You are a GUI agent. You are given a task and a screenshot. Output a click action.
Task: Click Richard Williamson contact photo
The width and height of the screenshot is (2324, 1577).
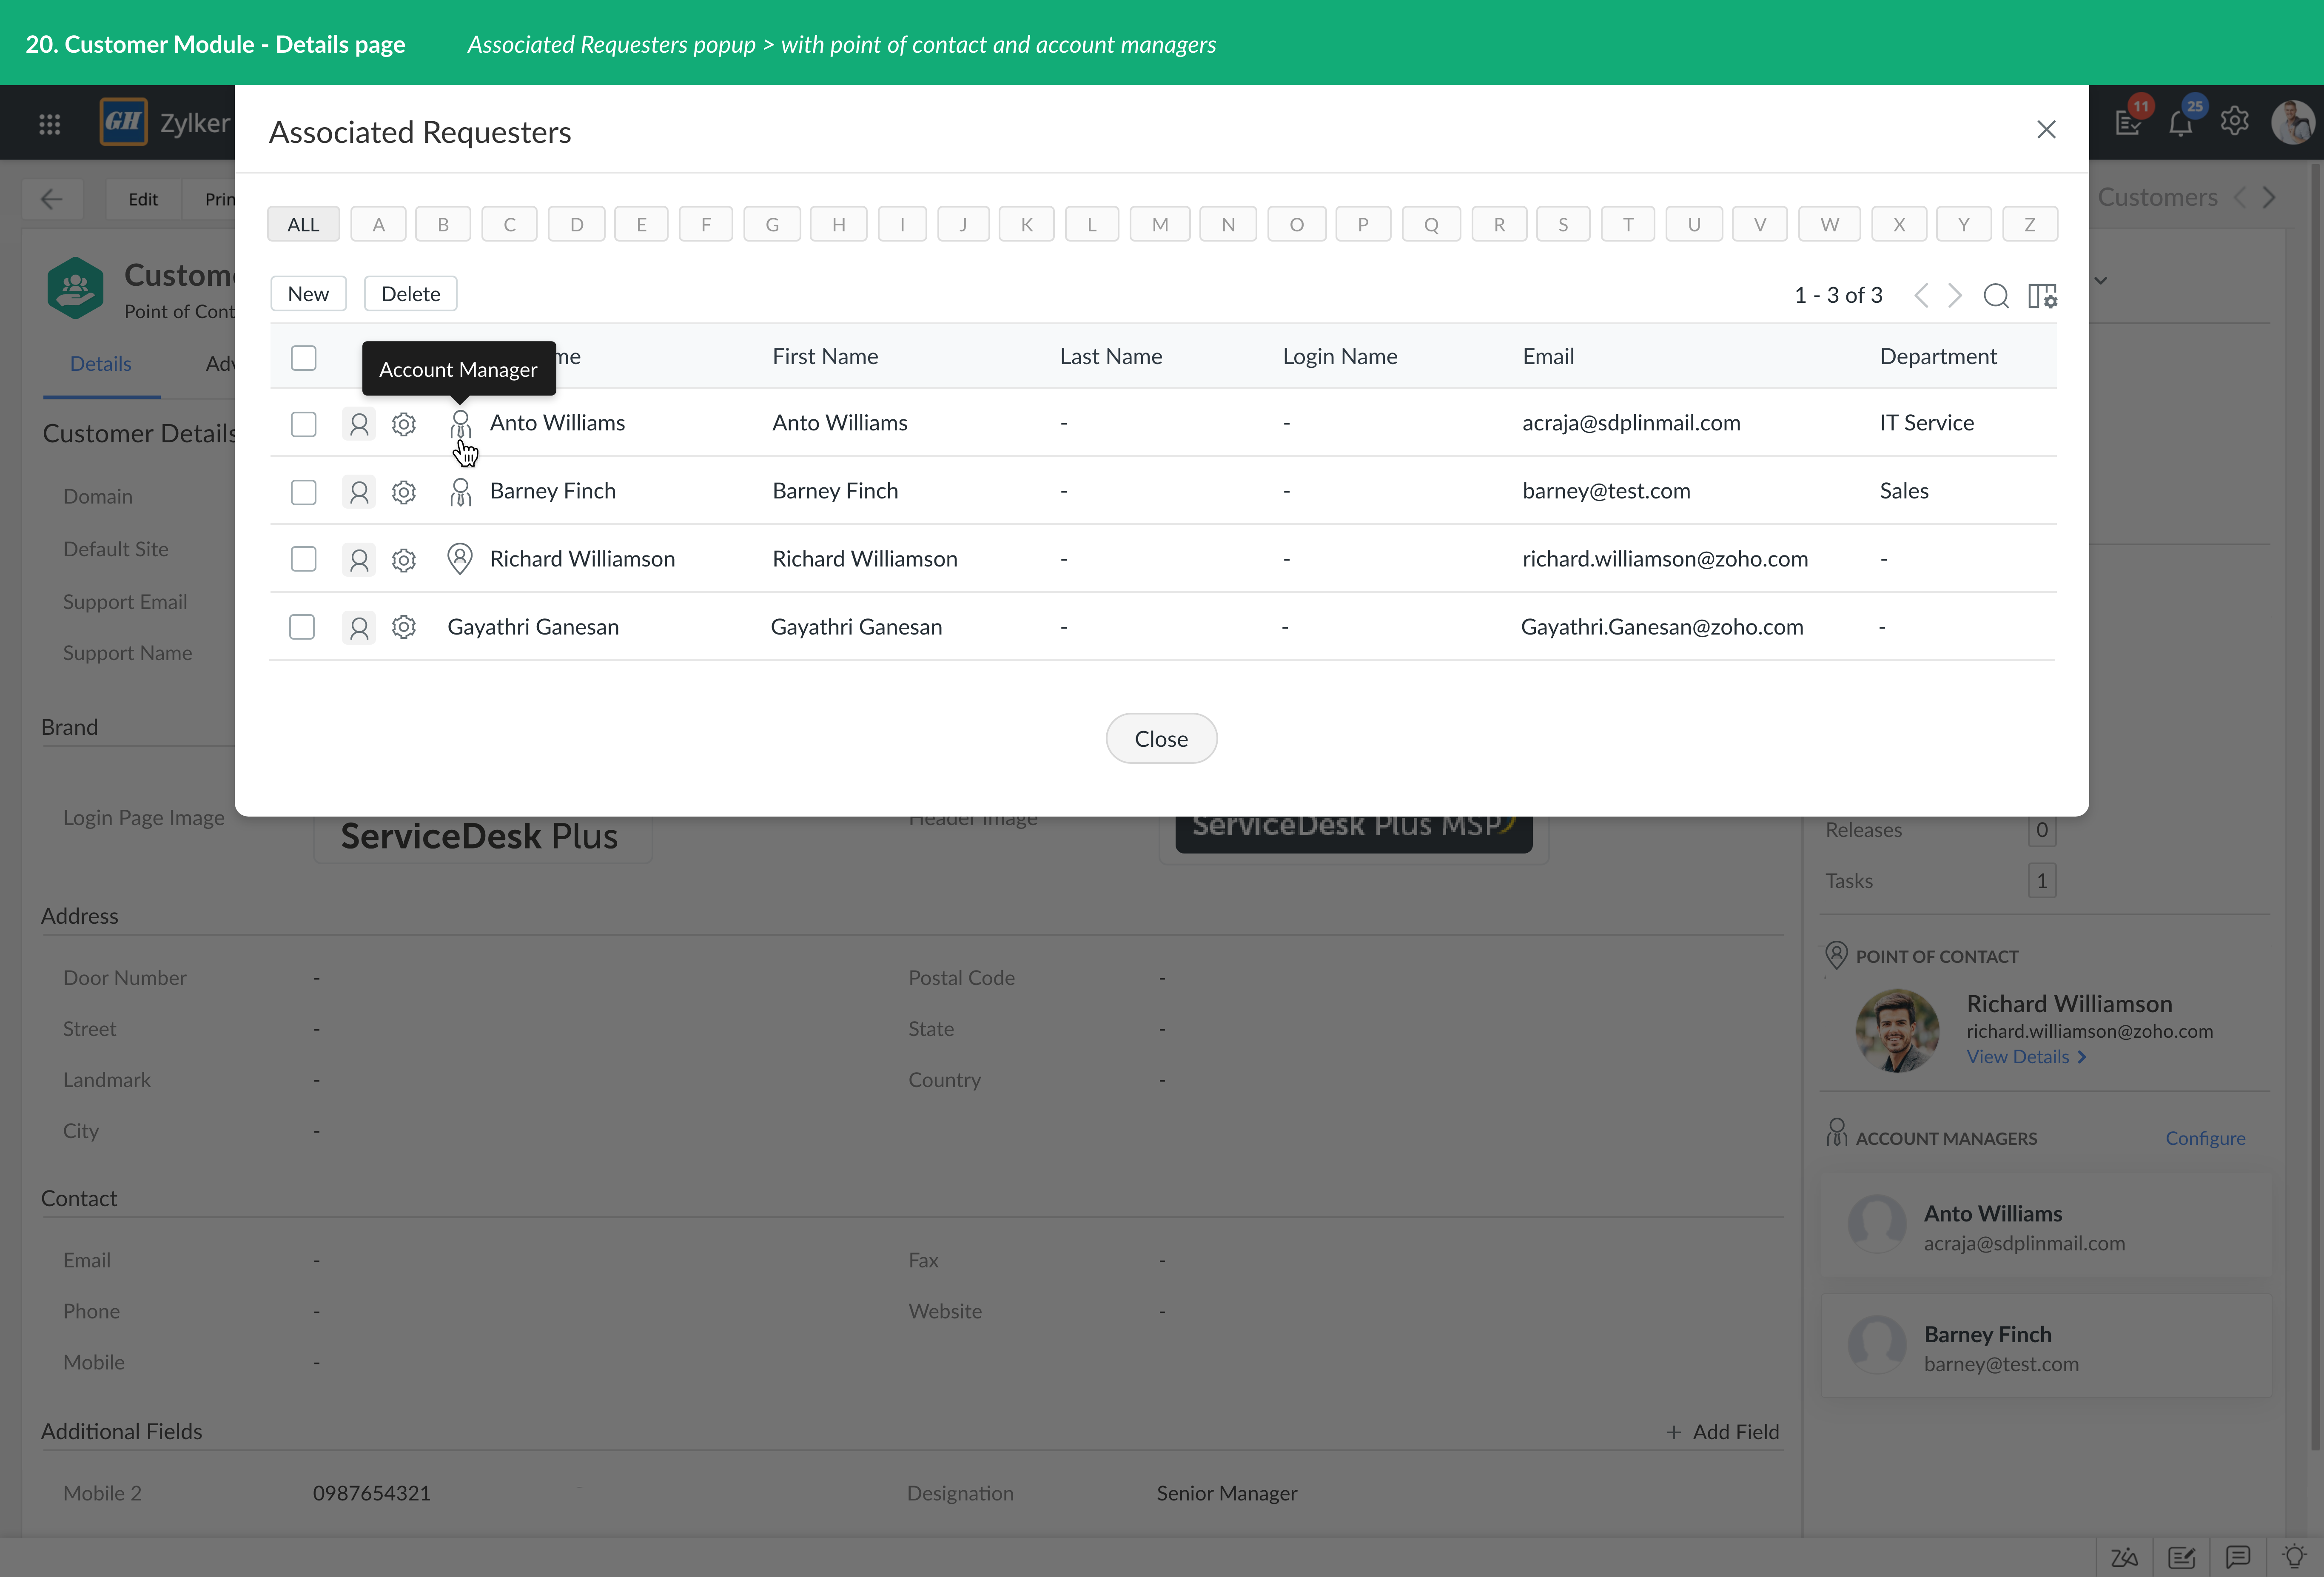click(x=1897, y=1030)
